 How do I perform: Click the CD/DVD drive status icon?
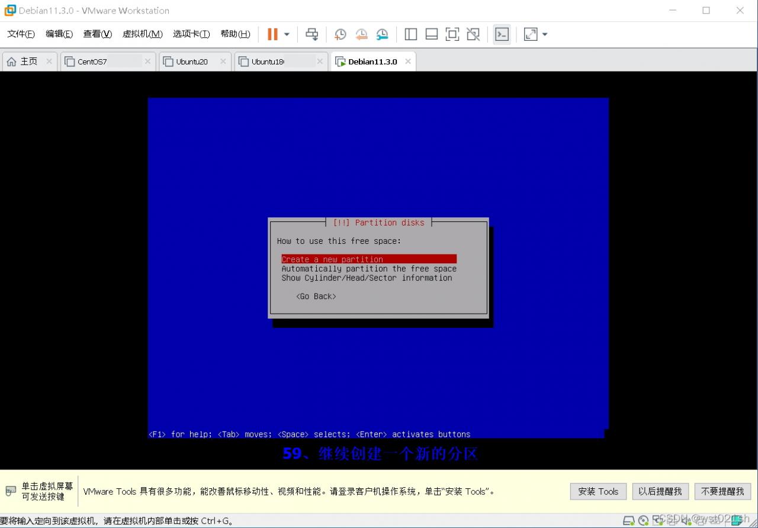click(643, 521)
